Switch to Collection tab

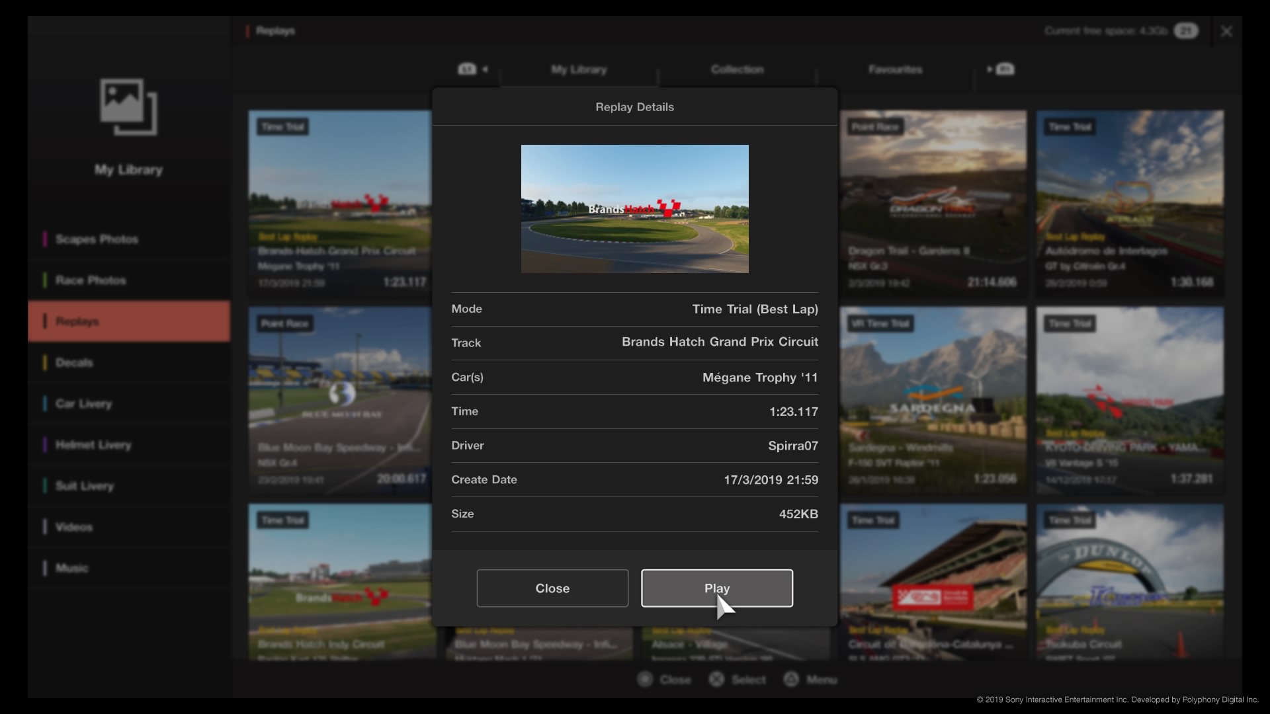pyautogui.click(x=737, y=69)
